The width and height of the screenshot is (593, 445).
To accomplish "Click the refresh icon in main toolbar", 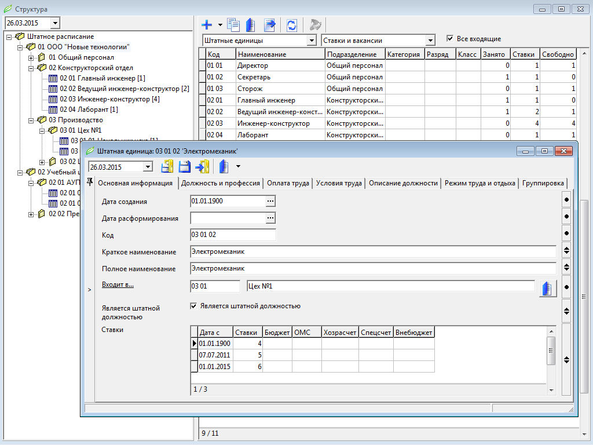I will (x=292, y=25).
